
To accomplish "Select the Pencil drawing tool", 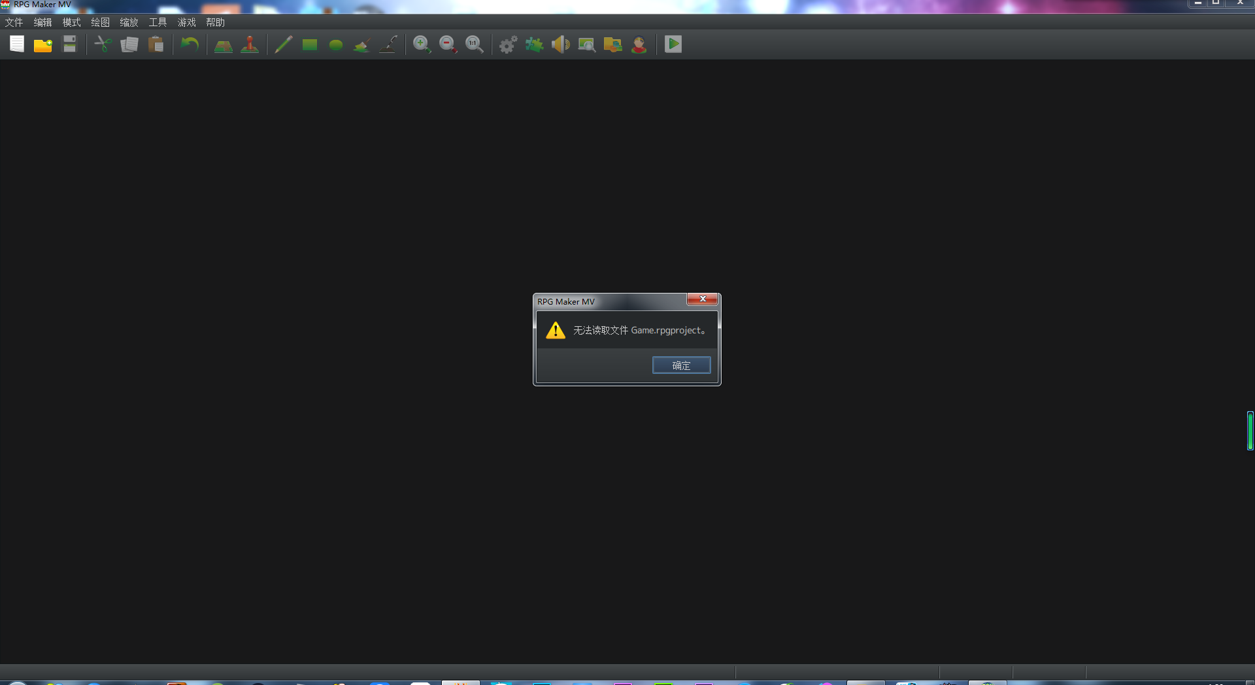I will 284,44.
